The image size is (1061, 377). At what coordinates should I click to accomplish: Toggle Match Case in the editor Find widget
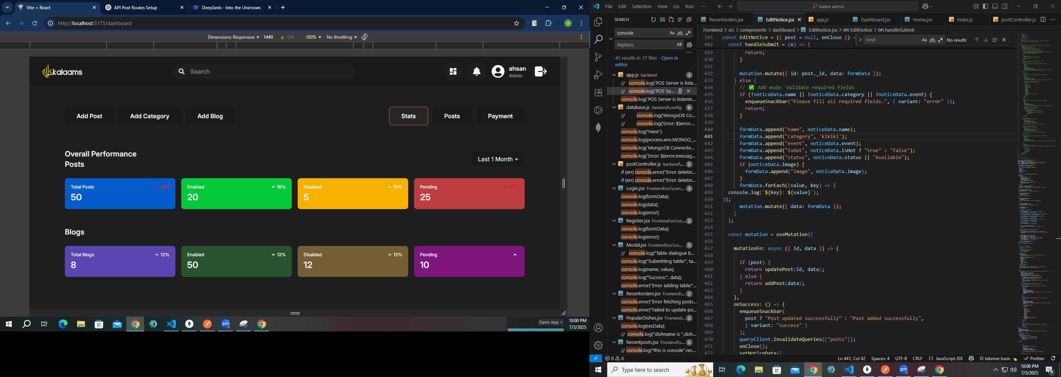coord(924,40)
